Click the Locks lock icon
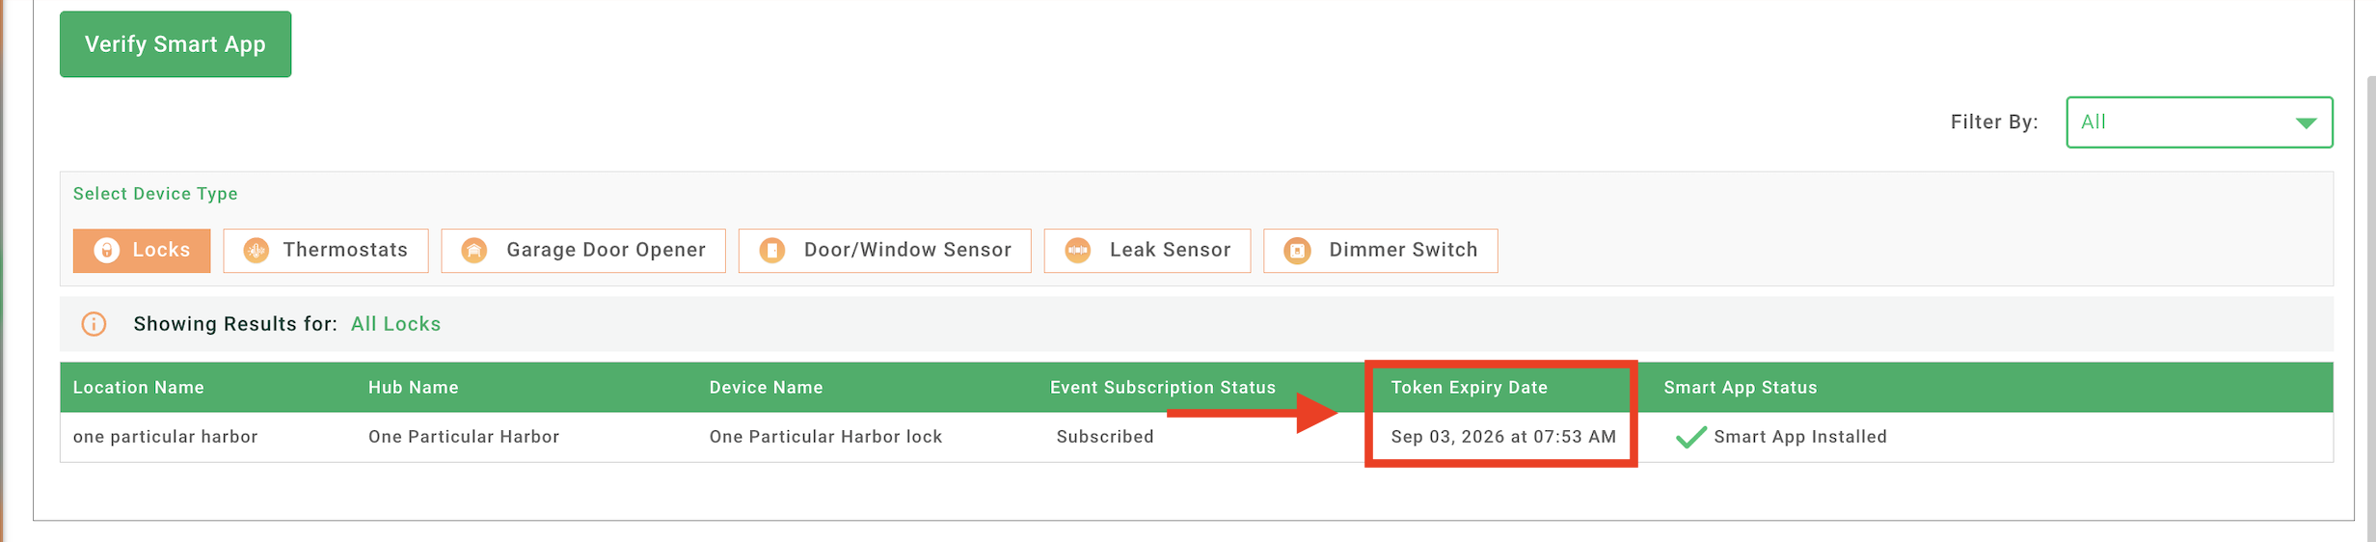The width and height of the screenshot is (2376, 542). click(107, 251)
